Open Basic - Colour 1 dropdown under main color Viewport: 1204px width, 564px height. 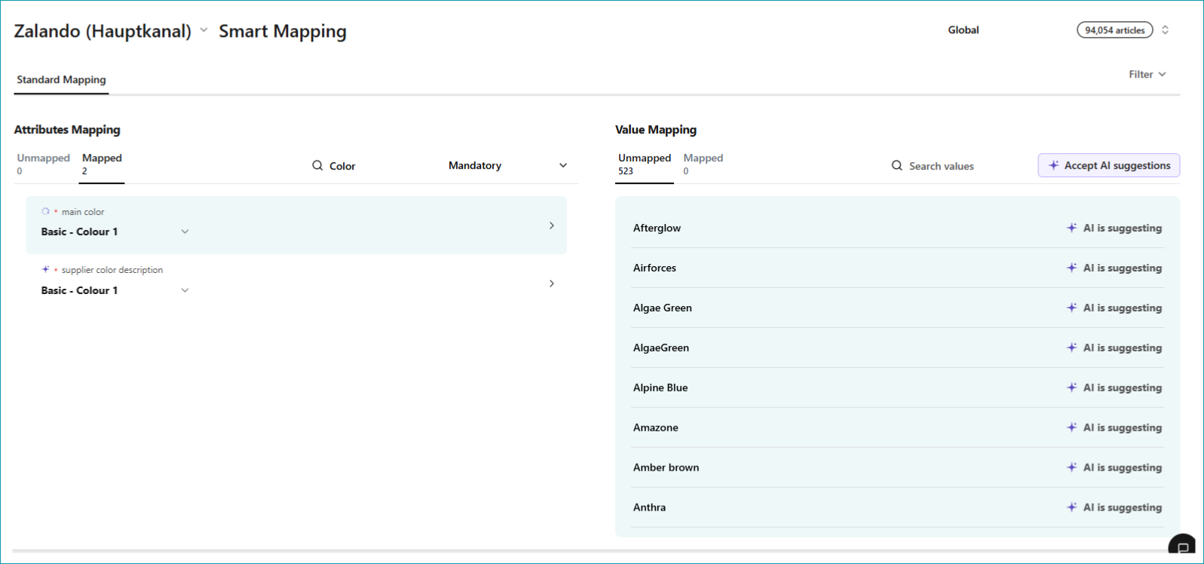[x=185, y=231]
